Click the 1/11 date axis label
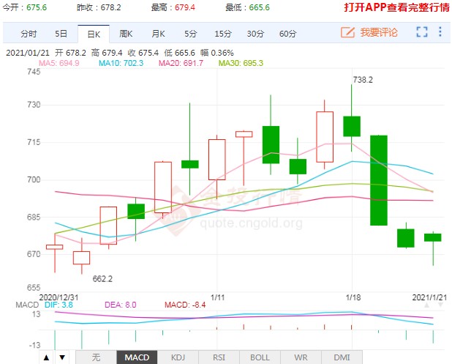This screenshot has height=364, width=452. [217, 297]
